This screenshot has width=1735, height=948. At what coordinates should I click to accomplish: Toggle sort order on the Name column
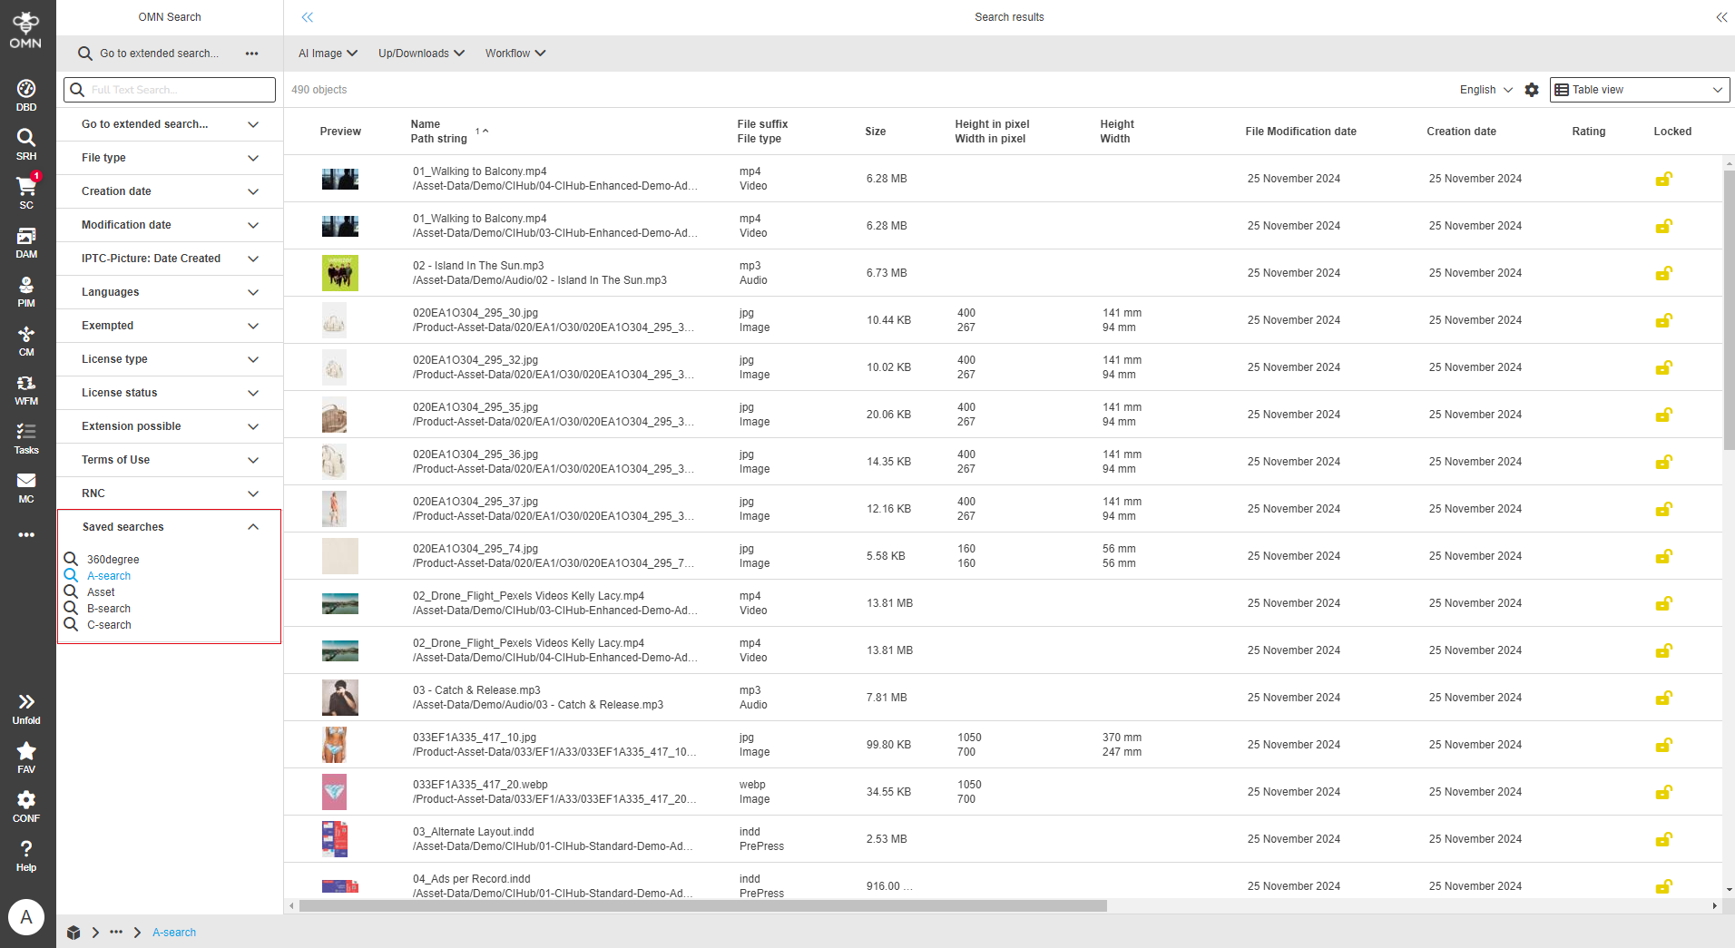tap(485, 131)
